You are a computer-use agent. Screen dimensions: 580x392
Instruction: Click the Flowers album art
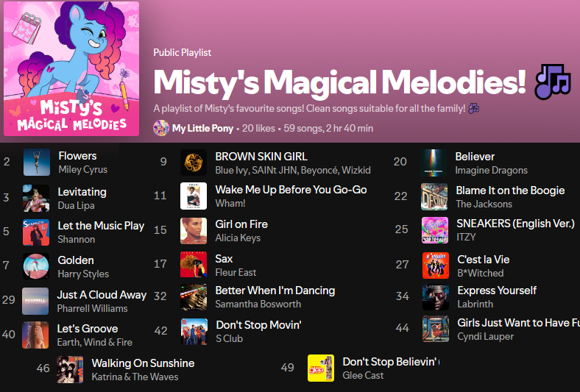point(37,163)
